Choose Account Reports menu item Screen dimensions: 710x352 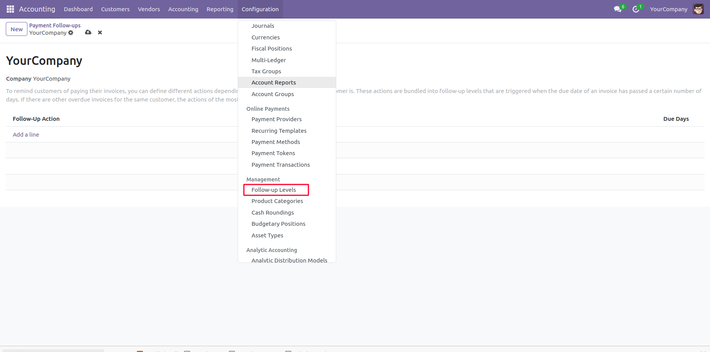click(x=274, y=83)
